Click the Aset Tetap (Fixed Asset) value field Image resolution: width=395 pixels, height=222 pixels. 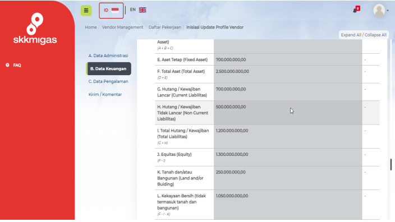click(288, 59)
